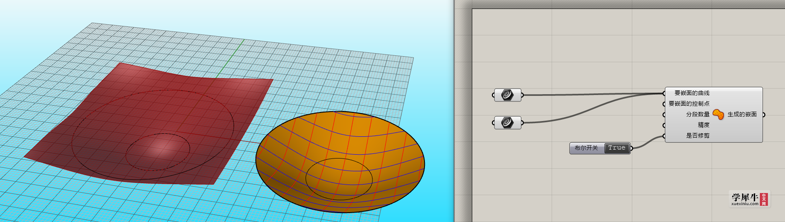This screenshot has width=785, height=222.
Task: Toggle the 布尔开关 True value
Action: [617, 148]
